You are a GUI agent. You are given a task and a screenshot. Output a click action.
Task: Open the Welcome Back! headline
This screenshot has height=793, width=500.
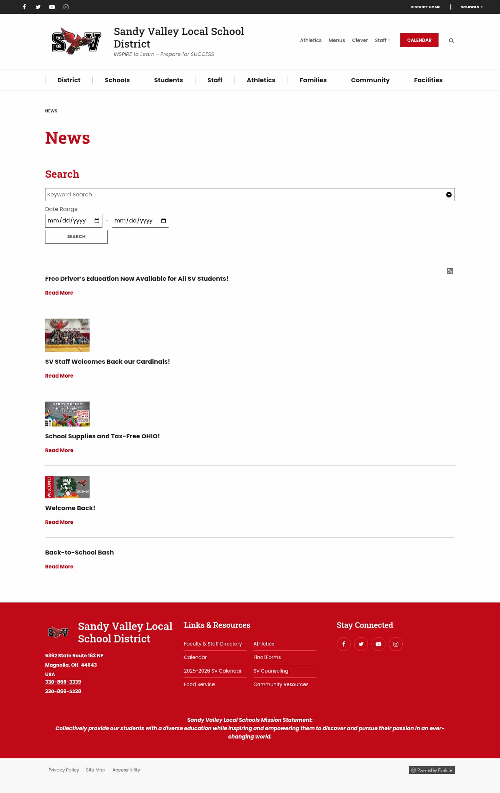coord(70,508)
